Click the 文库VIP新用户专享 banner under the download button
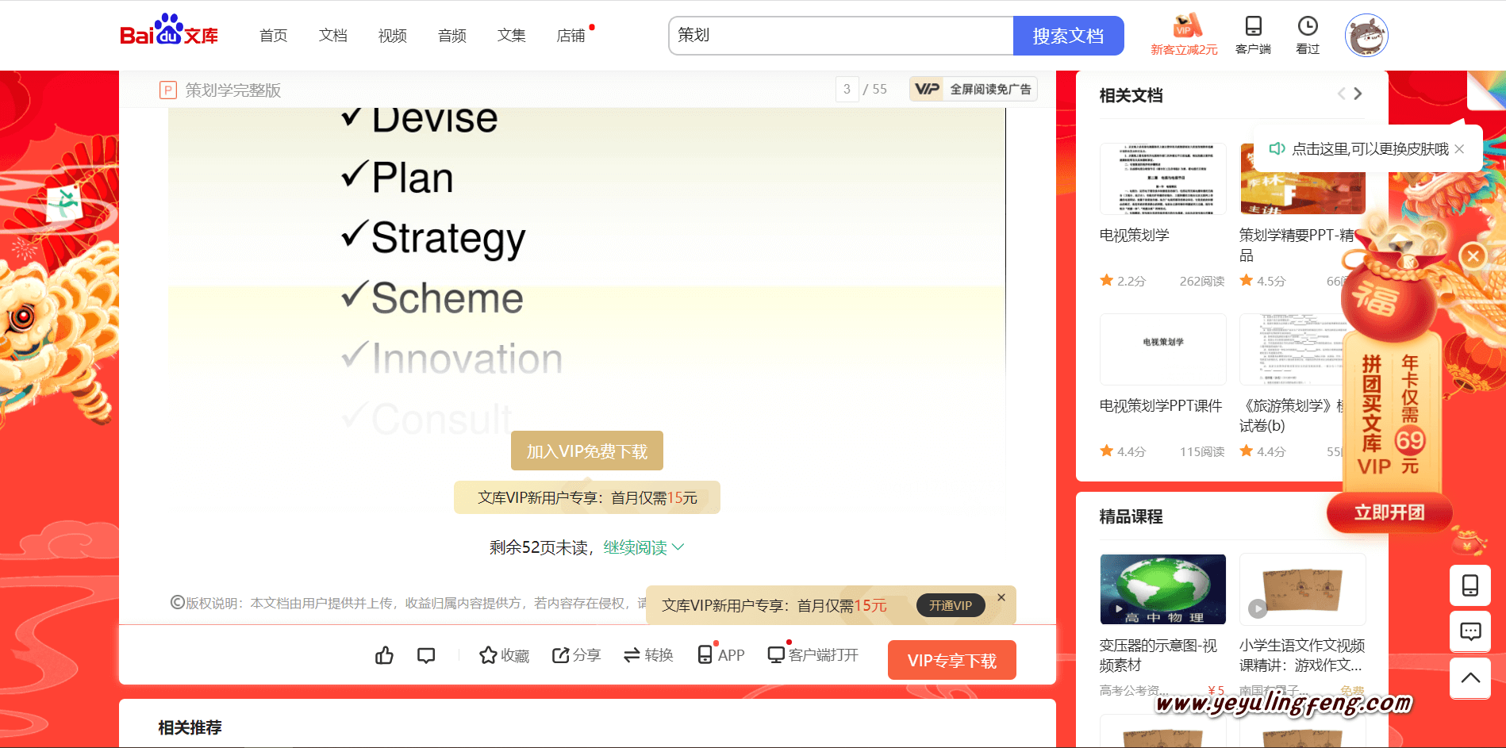The image size is (1506, 748). tap(587, 497)
